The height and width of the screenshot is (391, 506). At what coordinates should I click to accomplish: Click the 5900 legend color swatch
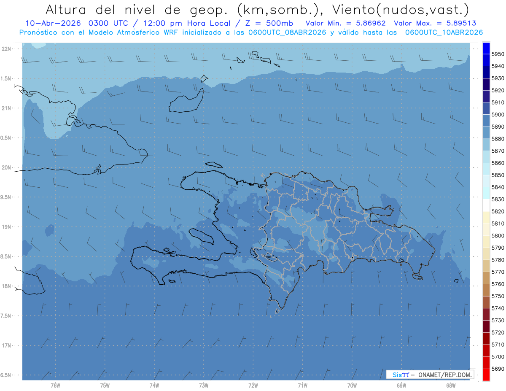click(x=486, y=108)
